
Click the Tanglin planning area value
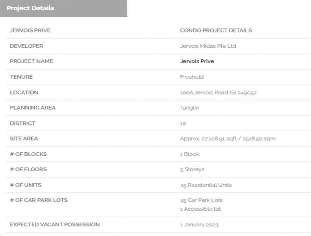[x=189, y=108]
